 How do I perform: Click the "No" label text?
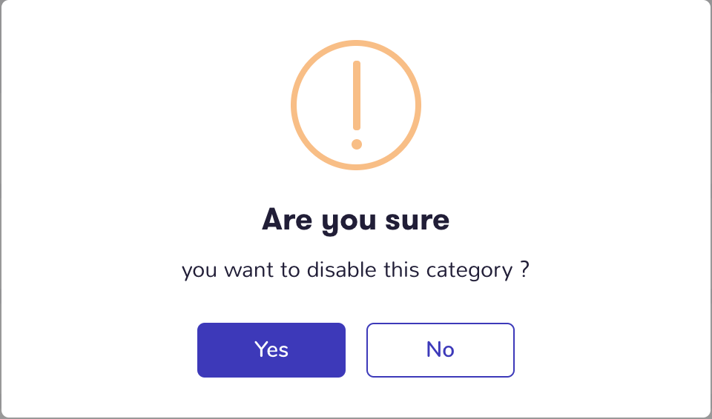[x=440, y=349]
